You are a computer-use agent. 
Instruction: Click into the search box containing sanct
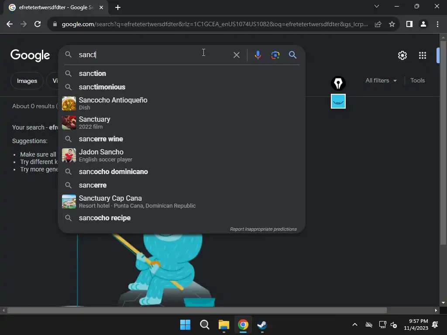click(154, 55)
